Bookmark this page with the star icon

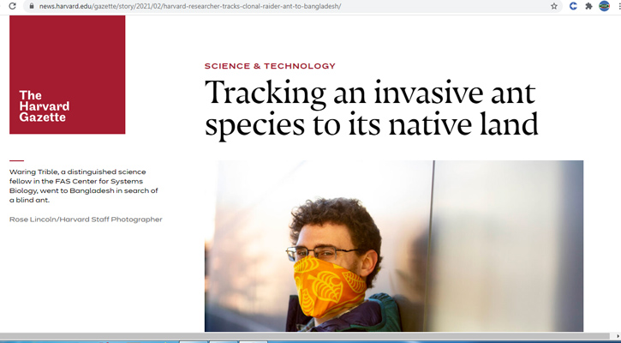pyautogui.click(x=554, y=6)
